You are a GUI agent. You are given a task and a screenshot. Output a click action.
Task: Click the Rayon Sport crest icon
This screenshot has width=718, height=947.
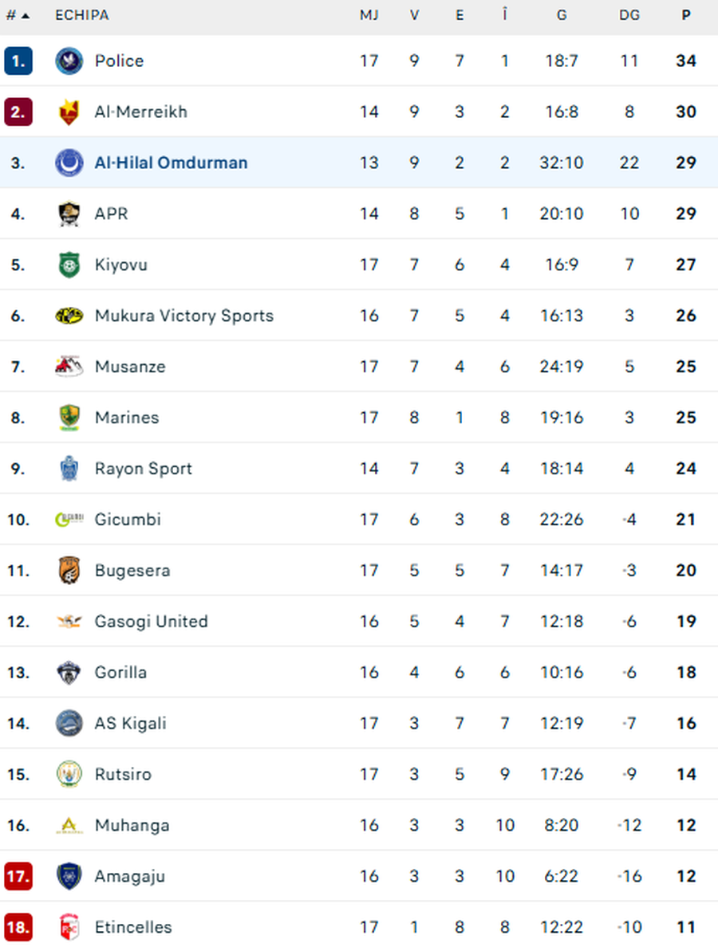69,469
